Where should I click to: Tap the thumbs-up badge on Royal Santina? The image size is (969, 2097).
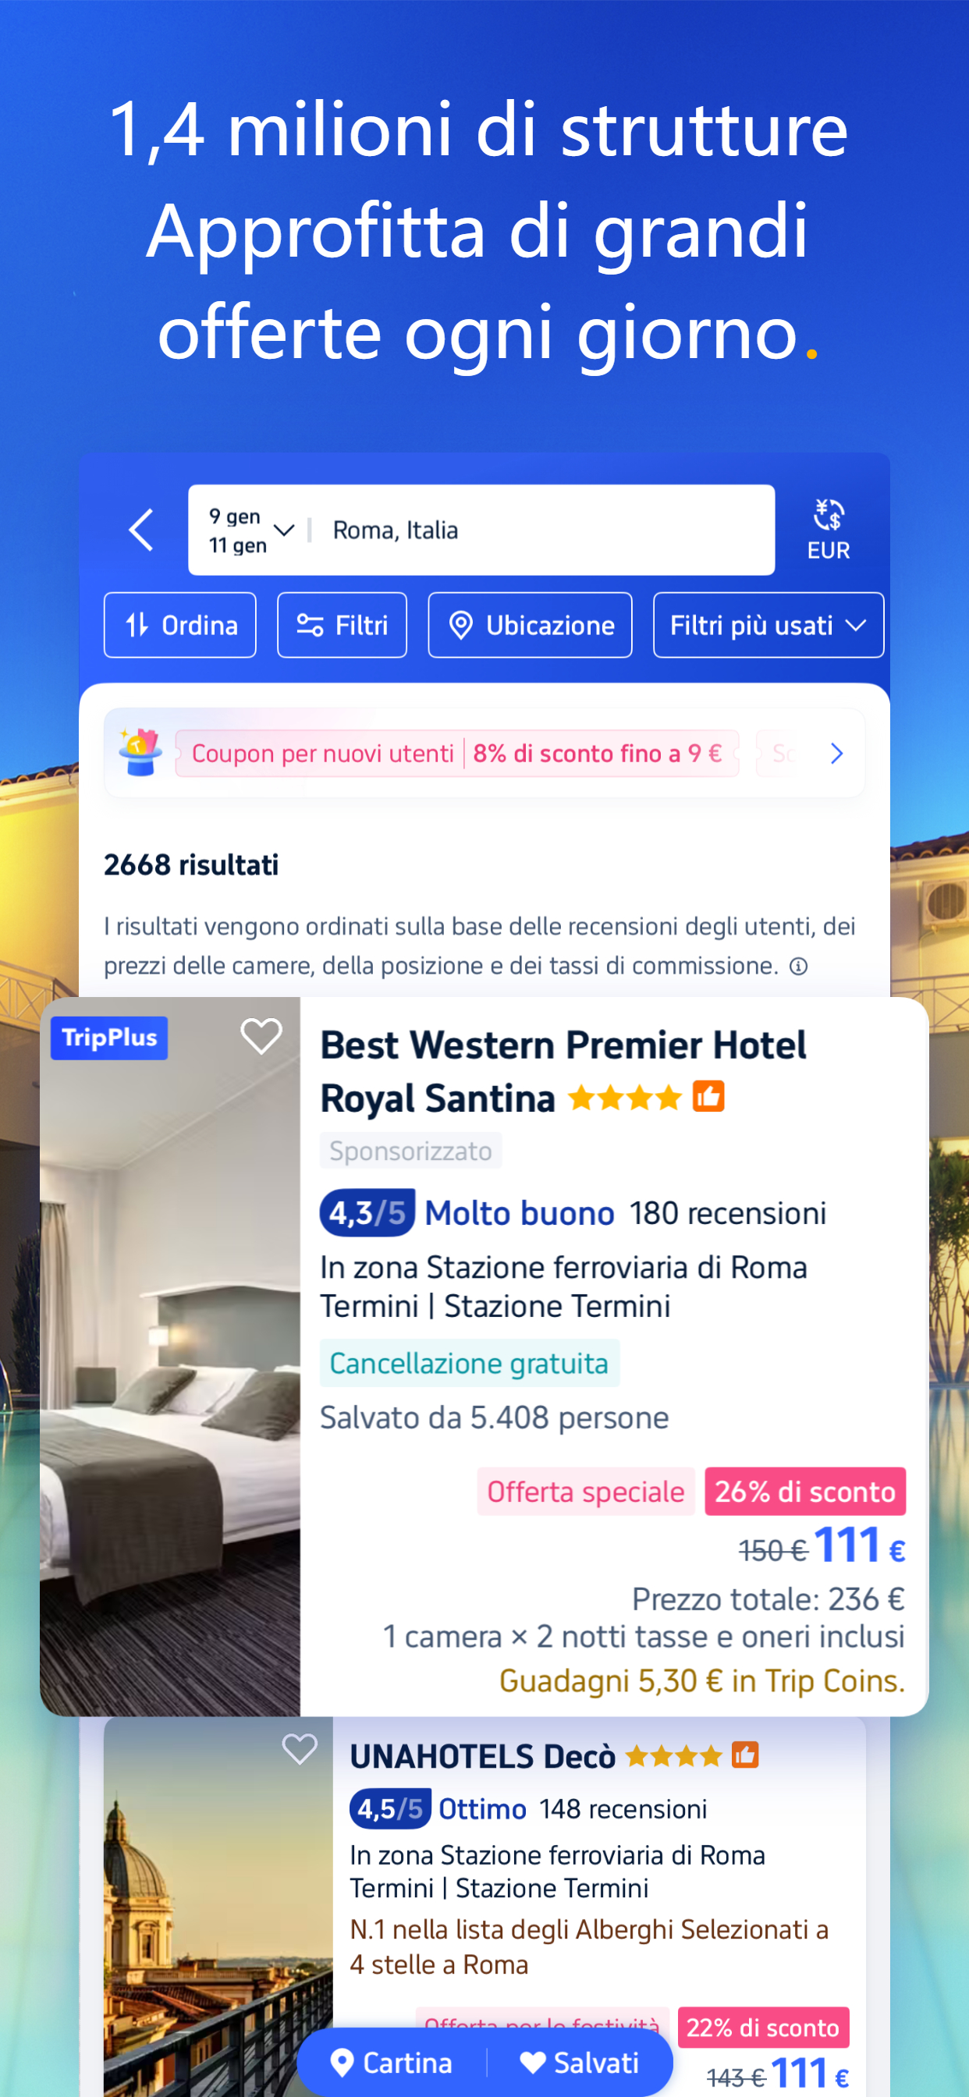click(708, 1097)
